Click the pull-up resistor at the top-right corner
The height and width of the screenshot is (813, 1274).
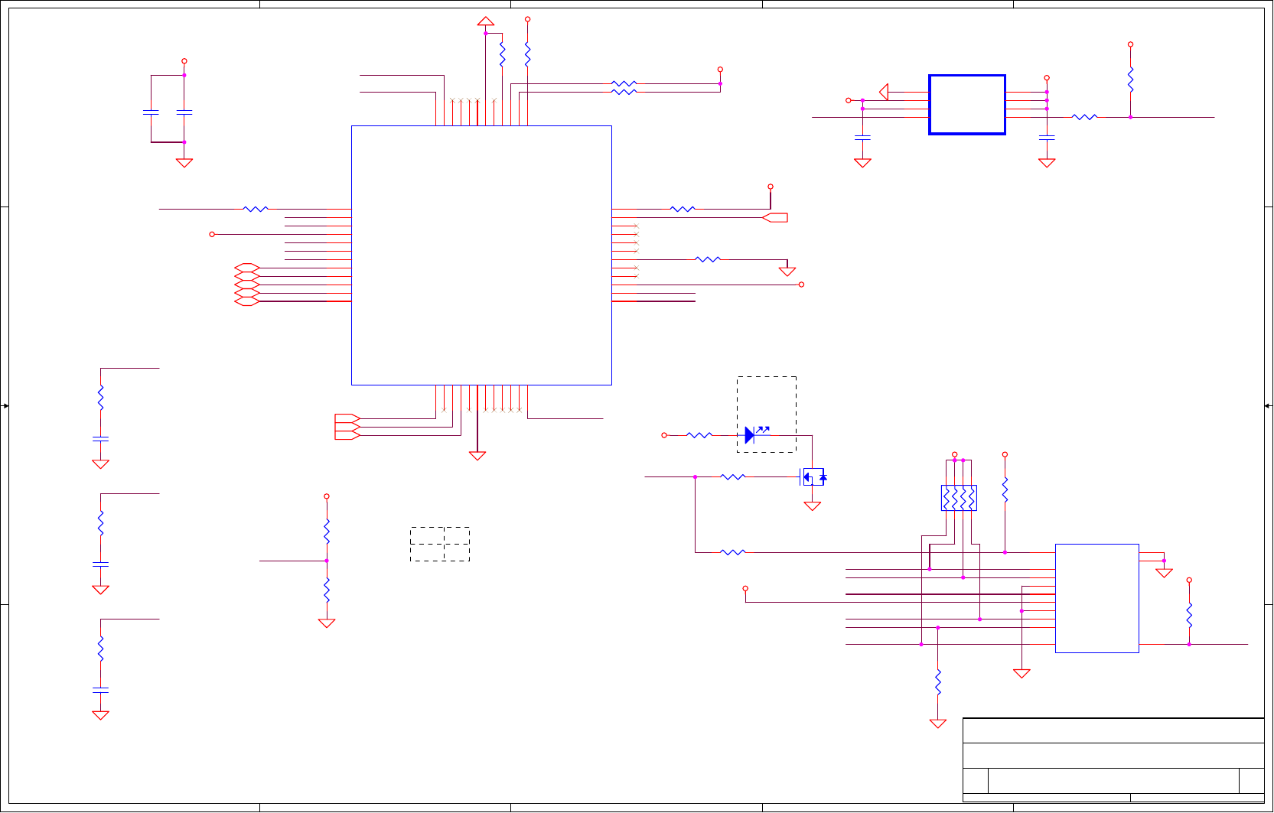click(1131, 80)
